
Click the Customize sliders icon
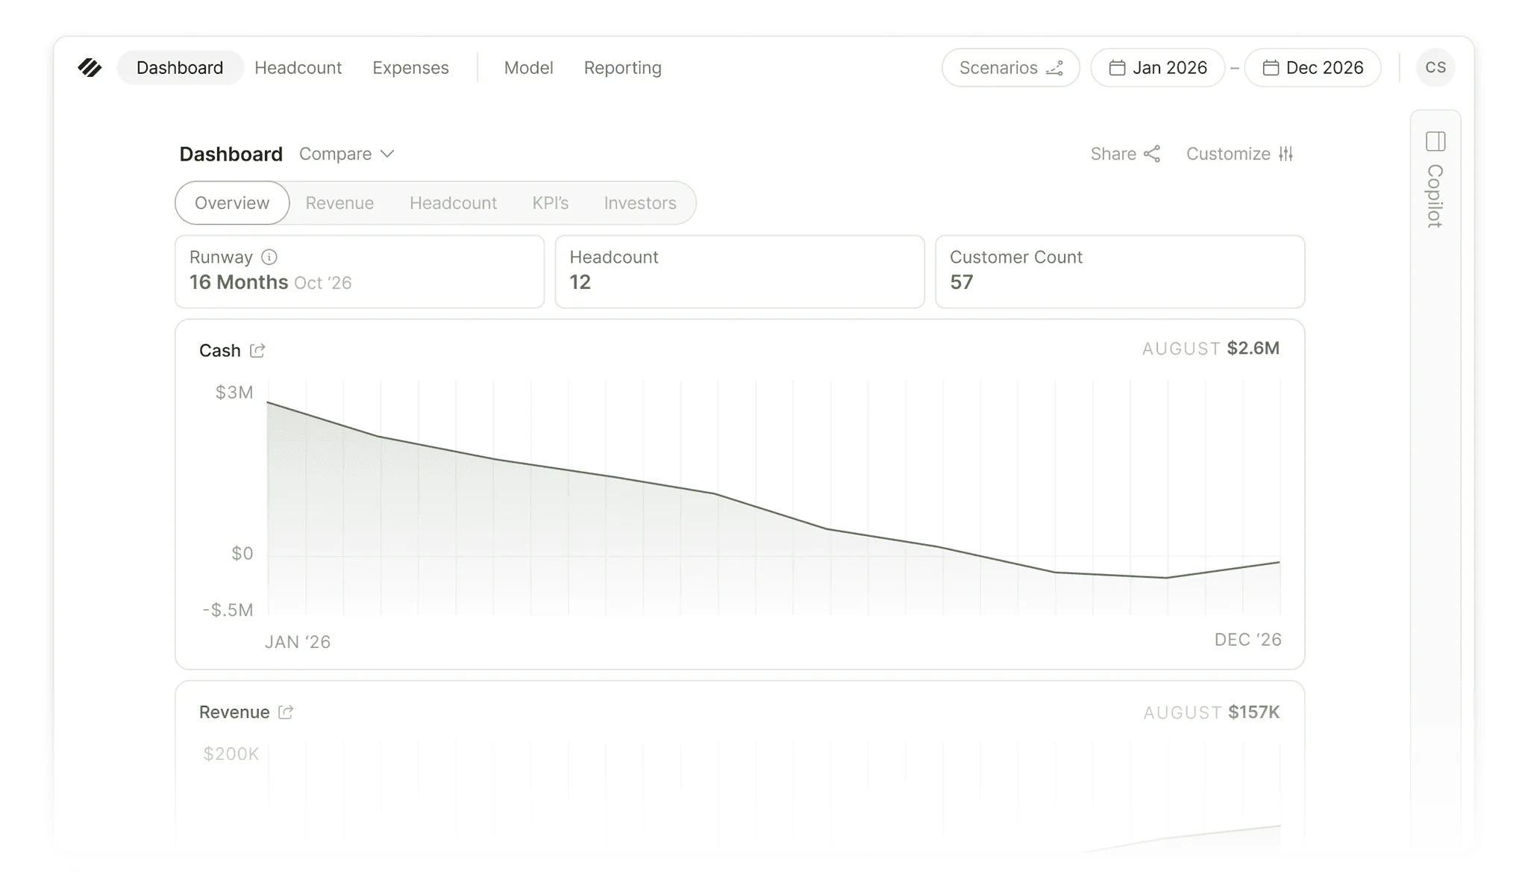pos(1286,154)
